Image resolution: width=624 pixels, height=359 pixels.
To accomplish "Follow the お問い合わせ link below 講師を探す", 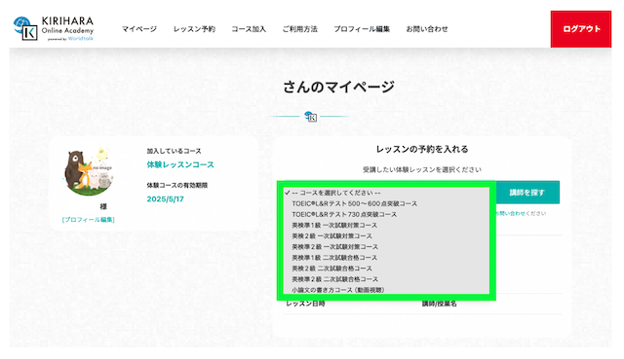I will pyautogui.click(x=511, y=213).
